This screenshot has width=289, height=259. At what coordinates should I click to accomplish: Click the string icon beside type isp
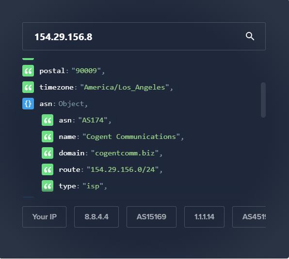tap(48, 186)
